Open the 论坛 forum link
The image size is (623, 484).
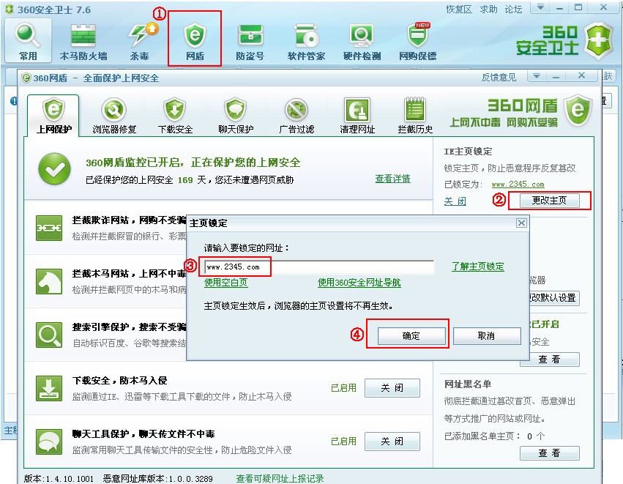[514, 9]
